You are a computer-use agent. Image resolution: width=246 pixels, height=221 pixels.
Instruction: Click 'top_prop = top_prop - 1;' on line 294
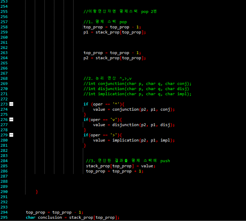tap(55, 212)
